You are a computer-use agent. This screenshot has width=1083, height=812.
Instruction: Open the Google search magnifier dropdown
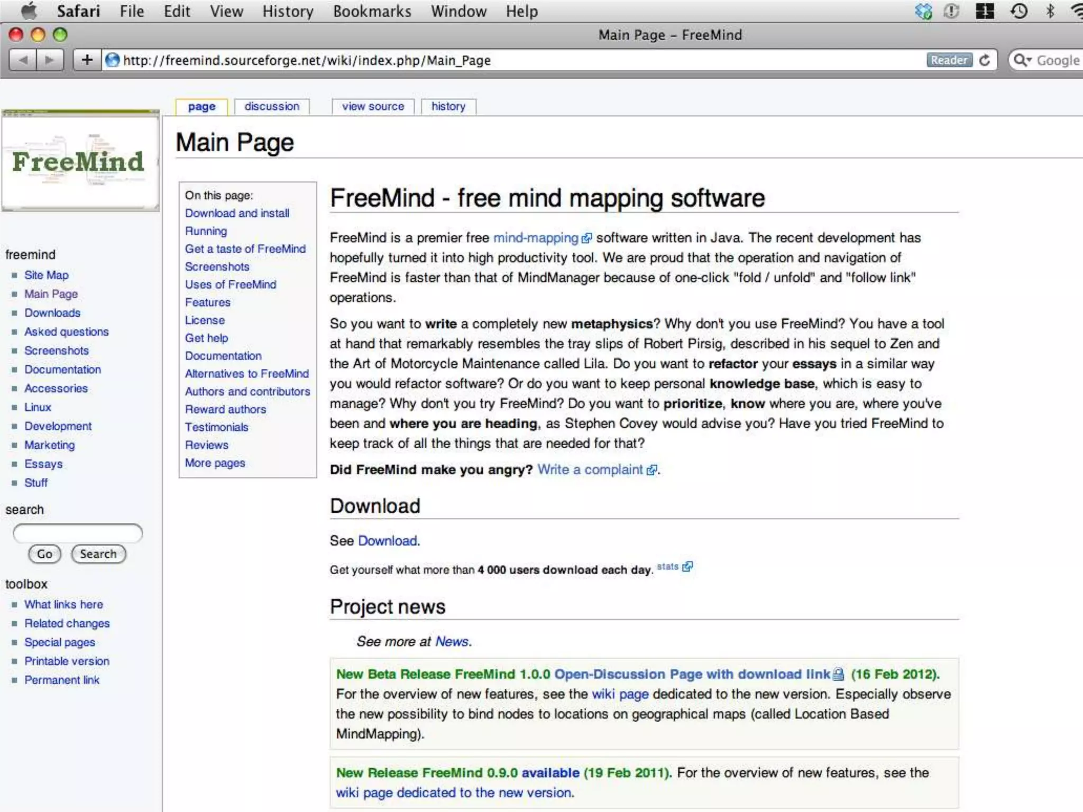click(1023, 60)
